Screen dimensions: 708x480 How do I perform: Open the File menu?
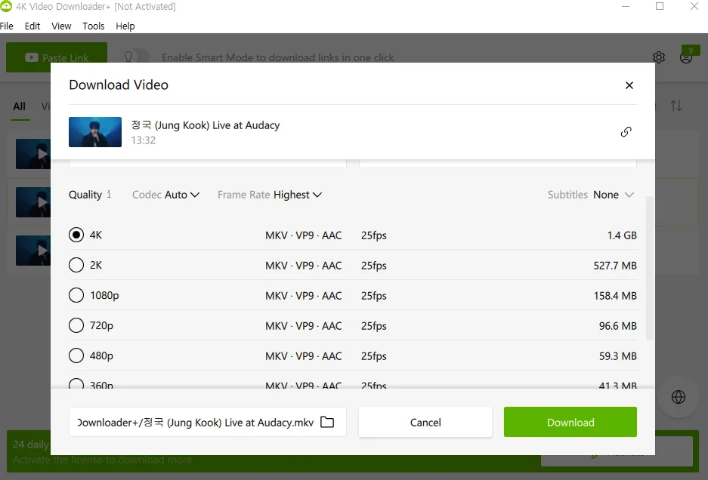pos(6,26)
